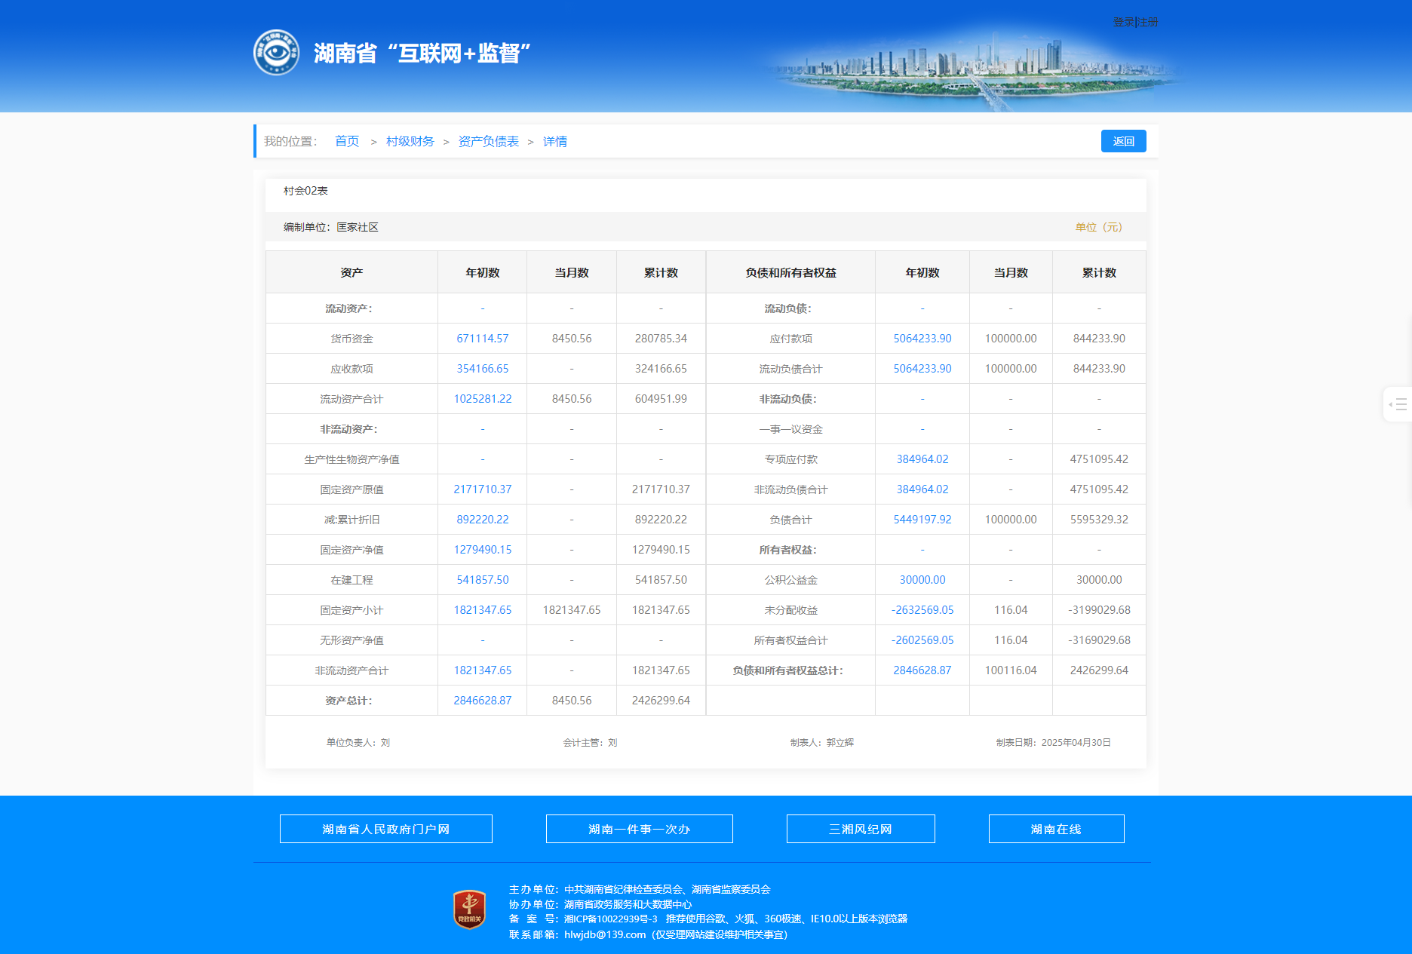Click 应付款项 opening value 5064233.90
Image resolution: width=1412 pixels, height=954 pixels.
tap(922, 339)
